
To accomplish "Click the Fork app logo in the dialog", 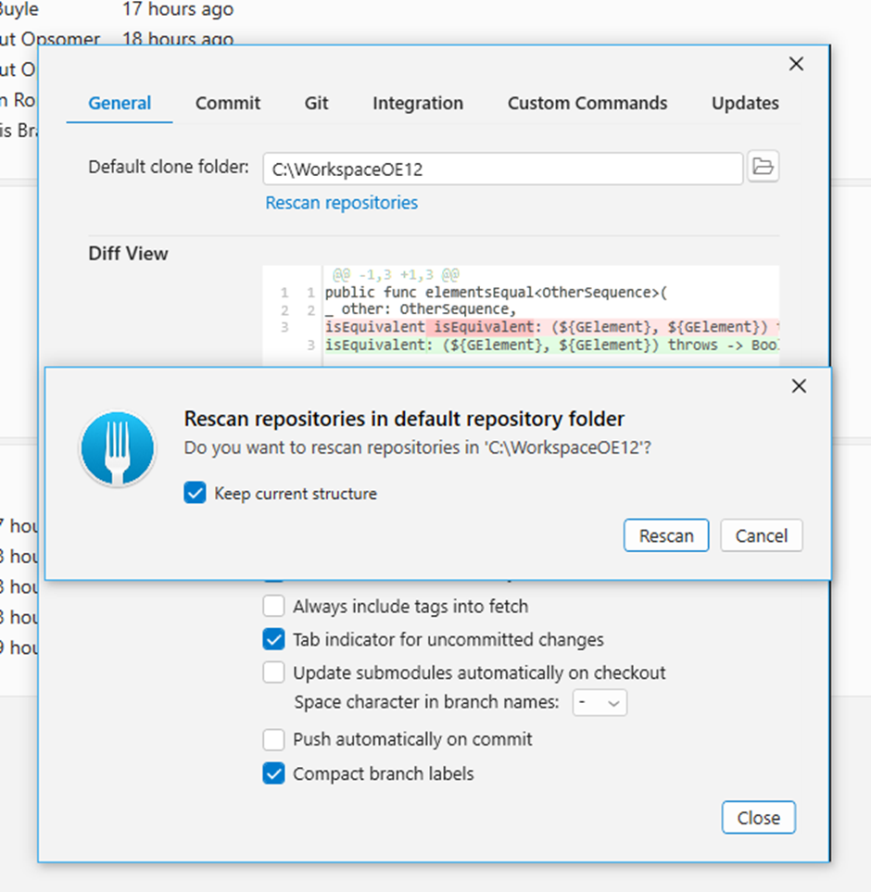I will [118, 448].
